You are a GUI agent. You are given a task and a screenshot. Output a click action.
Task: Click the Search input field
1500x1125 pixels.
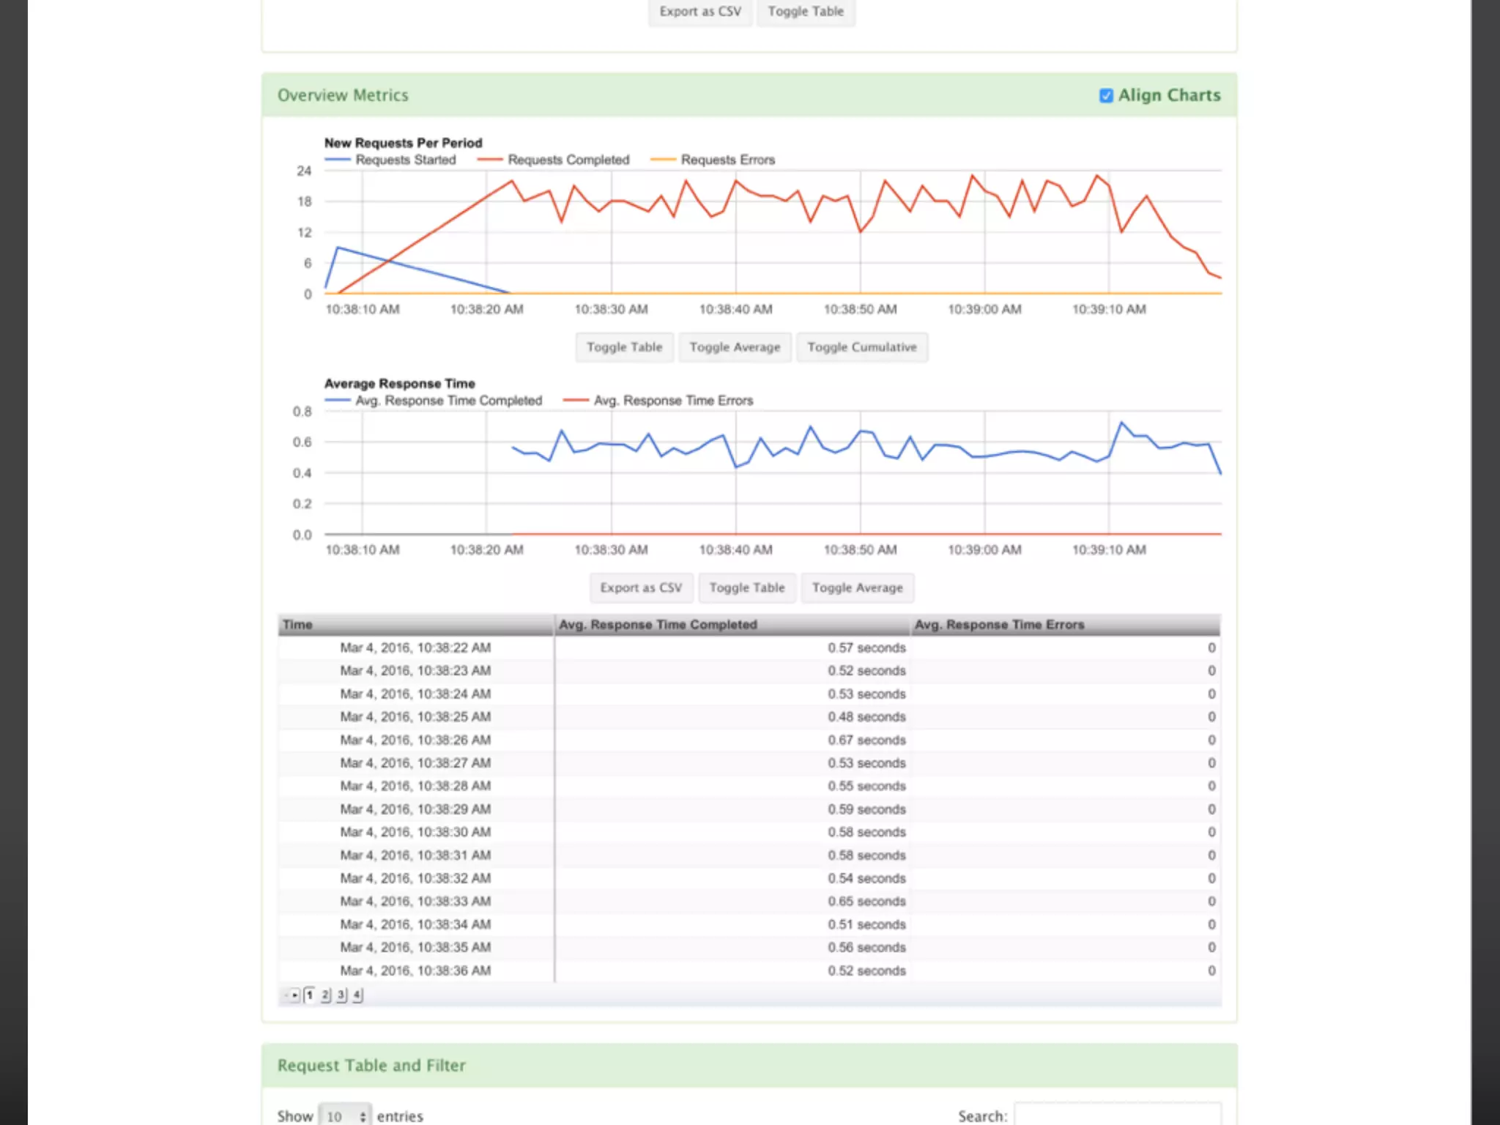(1117, 1115)
